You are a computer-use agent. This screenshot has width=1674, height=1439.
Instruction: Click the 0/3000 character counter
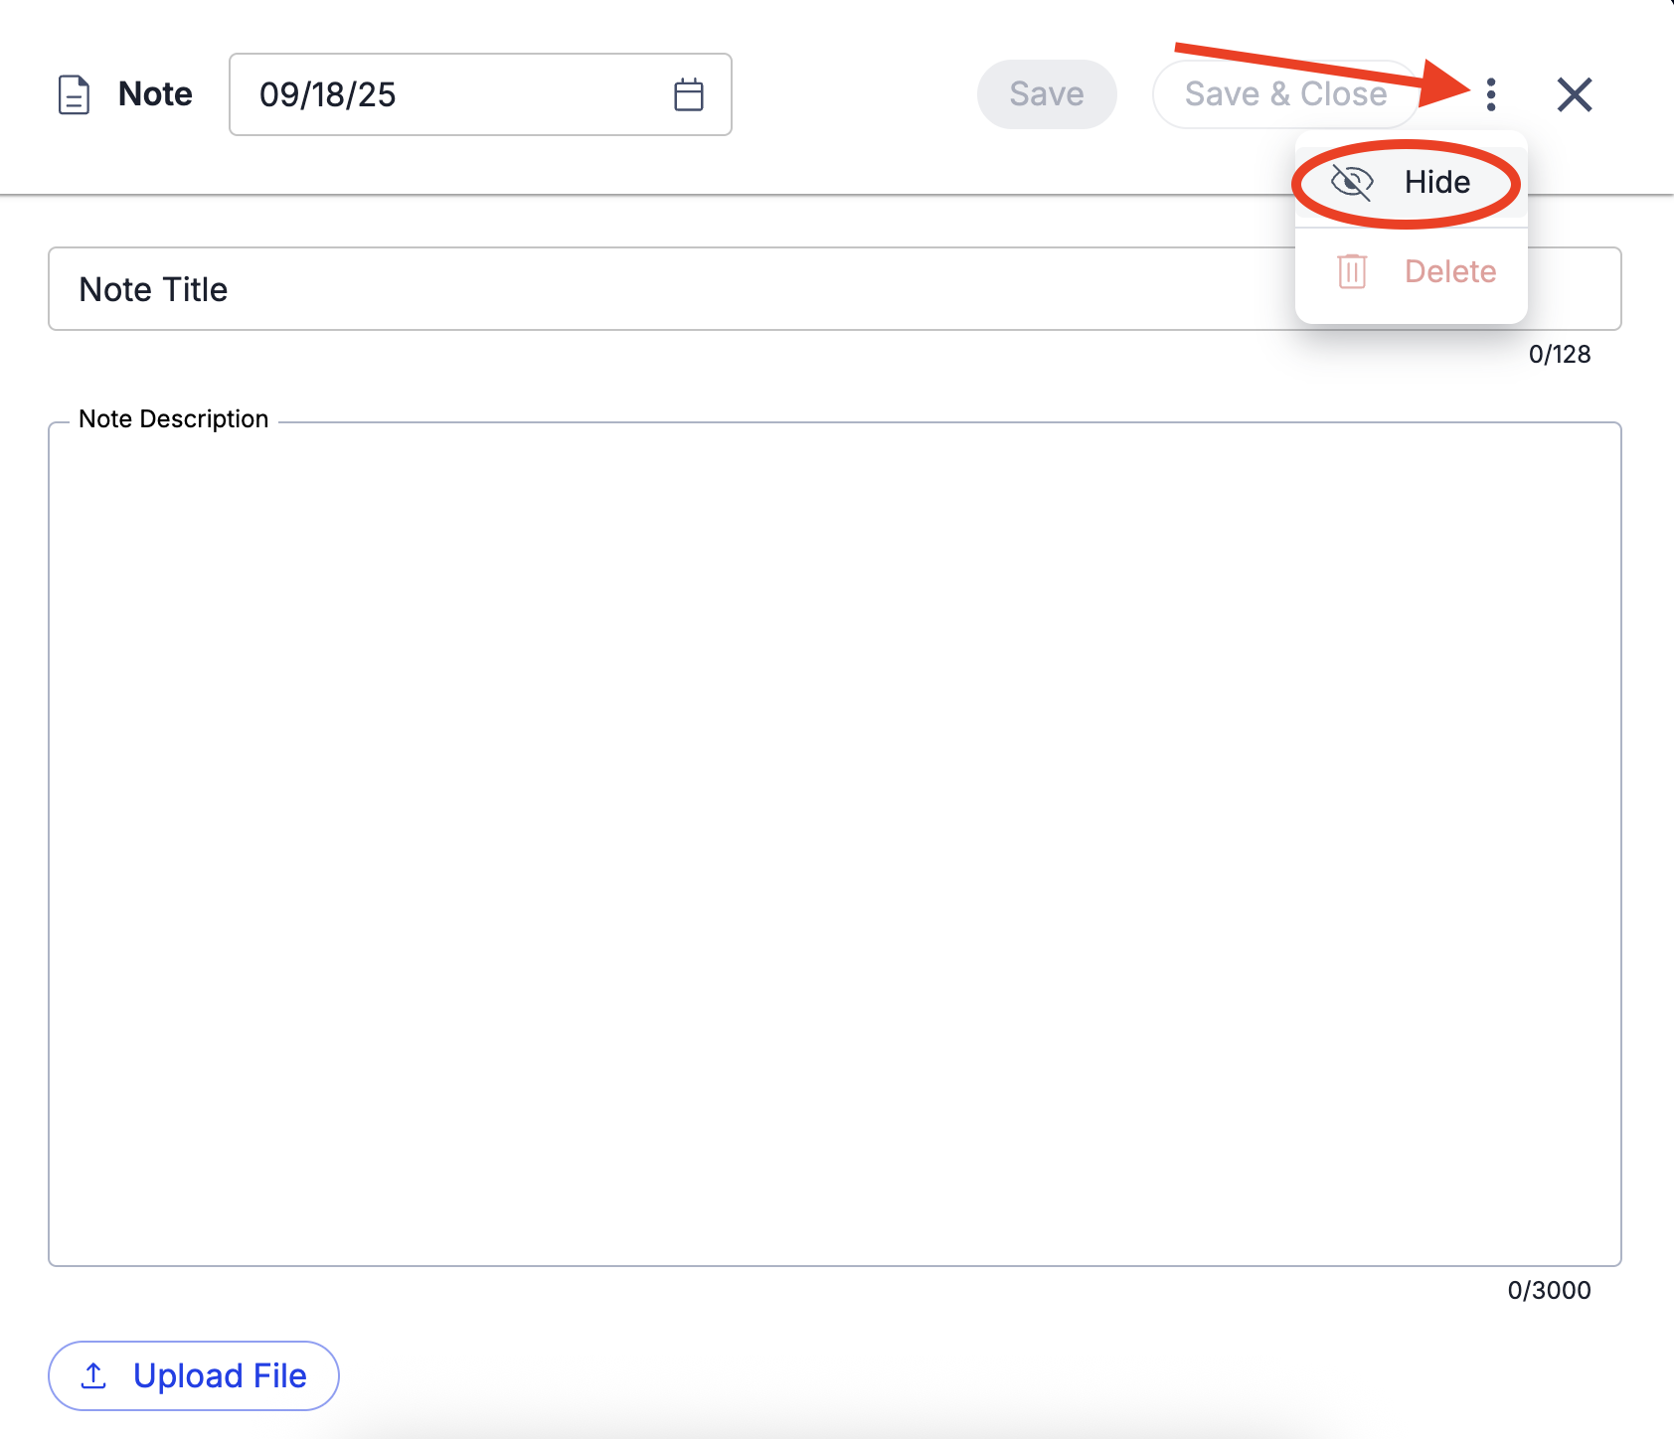[1548, 1289]
